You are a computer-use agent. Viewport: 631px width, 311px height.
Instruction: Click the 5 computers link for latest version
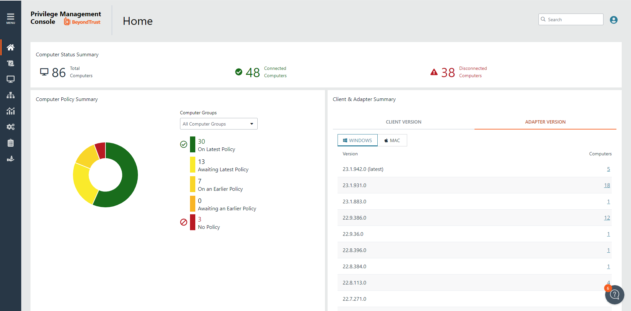(608, 169)
